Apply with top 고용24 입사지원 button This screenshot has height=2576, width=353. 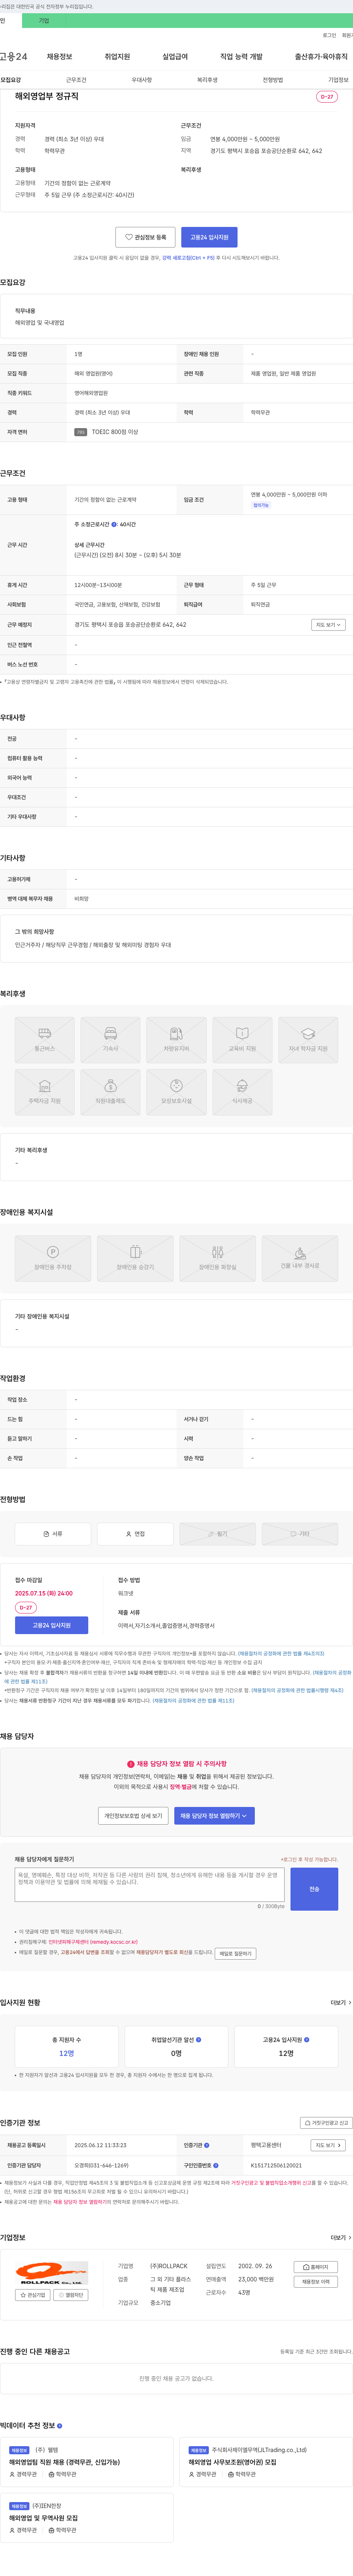[209, 237]
